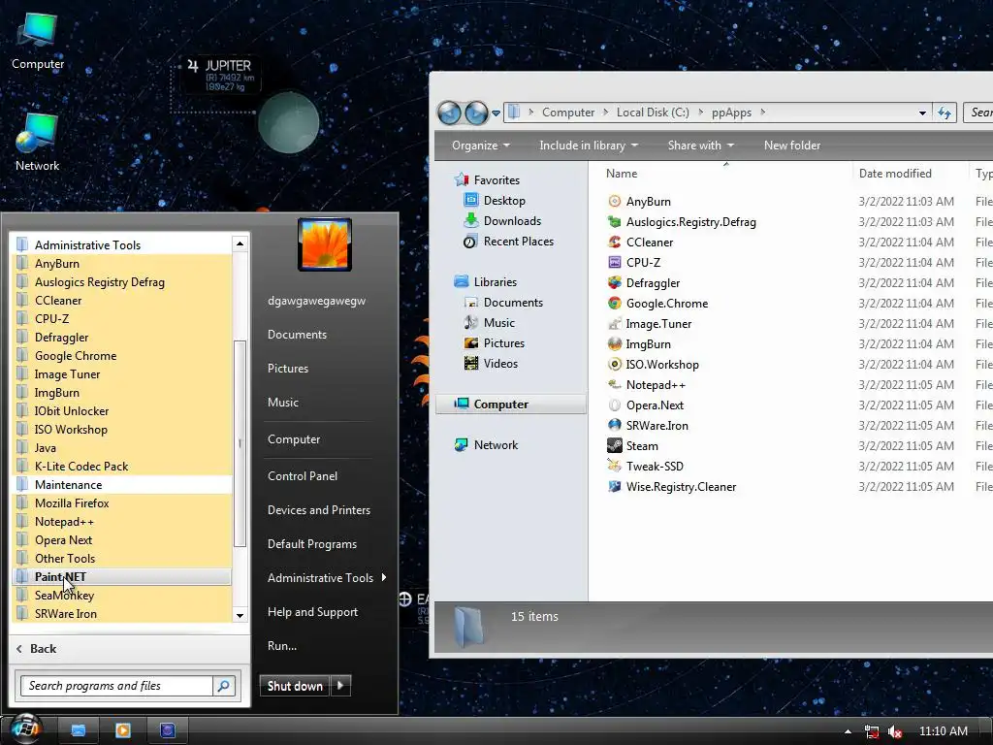This screenshot has height=745, width=993.
Task: Click the Steam icon in file list
Action: pos(614,446)
